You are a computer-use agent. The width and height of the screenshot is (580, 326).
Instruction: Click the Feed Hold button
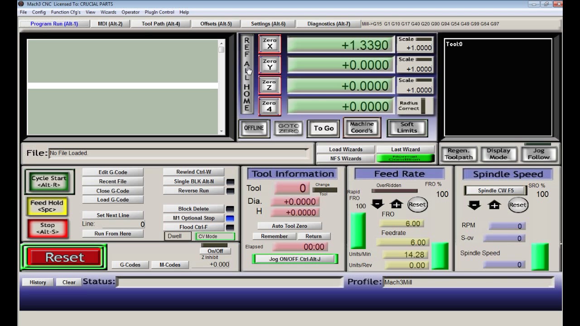coord(47,206)
